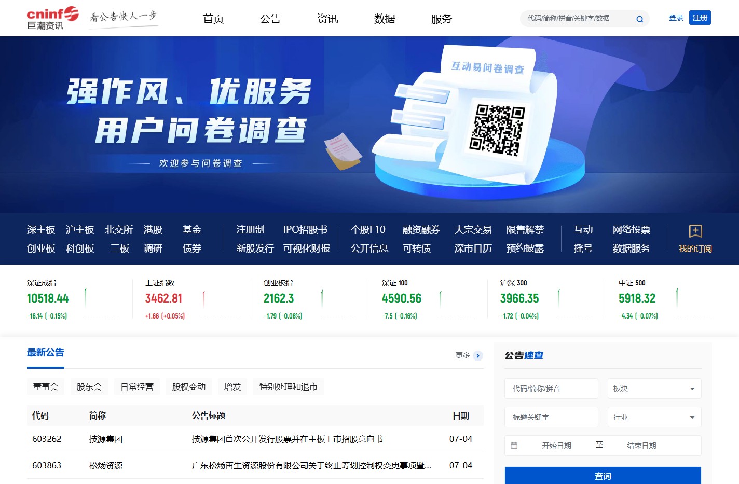
Task: Open 松炀资源 announcement title
Action: [x=311, y=466]
